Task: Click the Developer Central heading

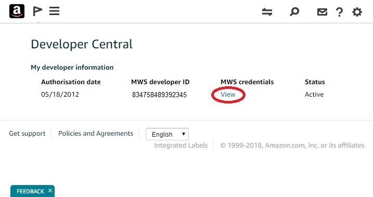Action: [82, 44]
